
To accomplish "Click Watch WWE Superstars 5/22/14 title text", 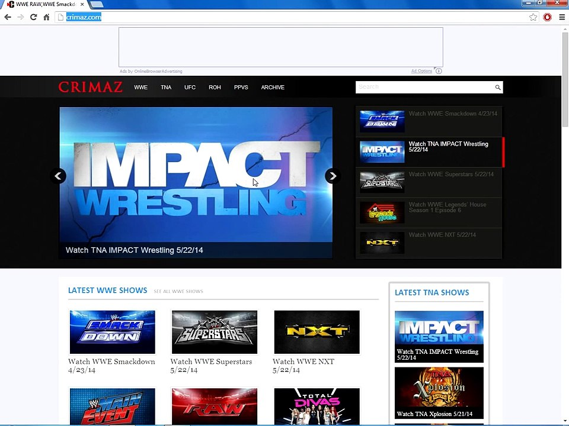I will coord(211,366).
